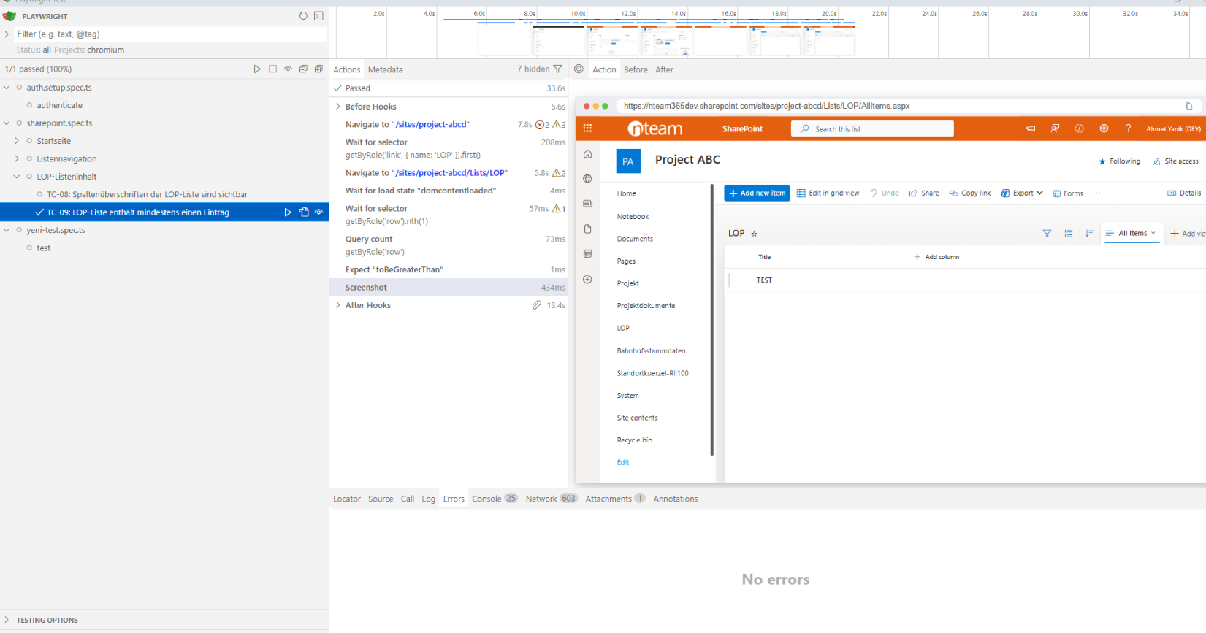Click the Home icon in the SharePoint app bar

(587, 154)
